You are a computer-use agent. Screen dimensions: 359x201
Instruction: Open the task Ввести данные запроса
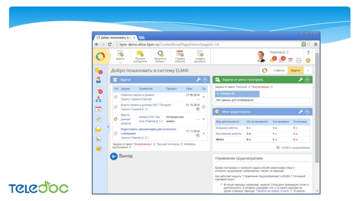[x=126, y=119]
